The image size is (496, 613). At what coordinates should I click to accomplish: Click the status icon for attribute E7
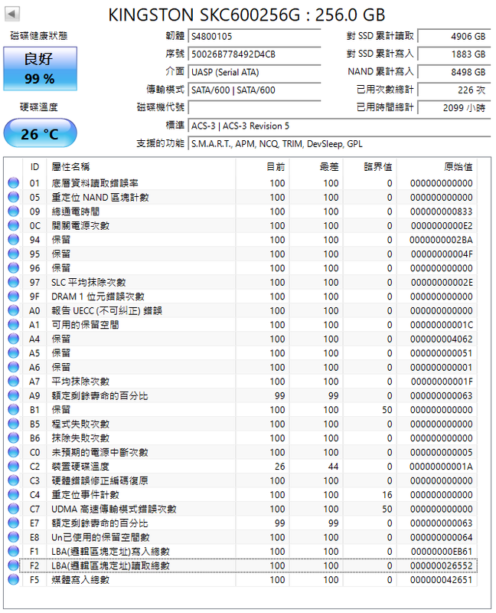[13, 523]
